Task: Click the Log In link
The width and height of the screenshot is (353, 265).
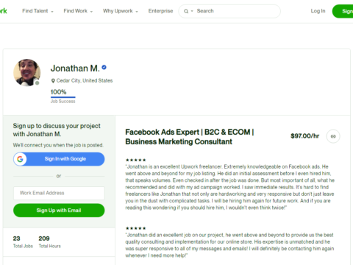Action: 318,11
